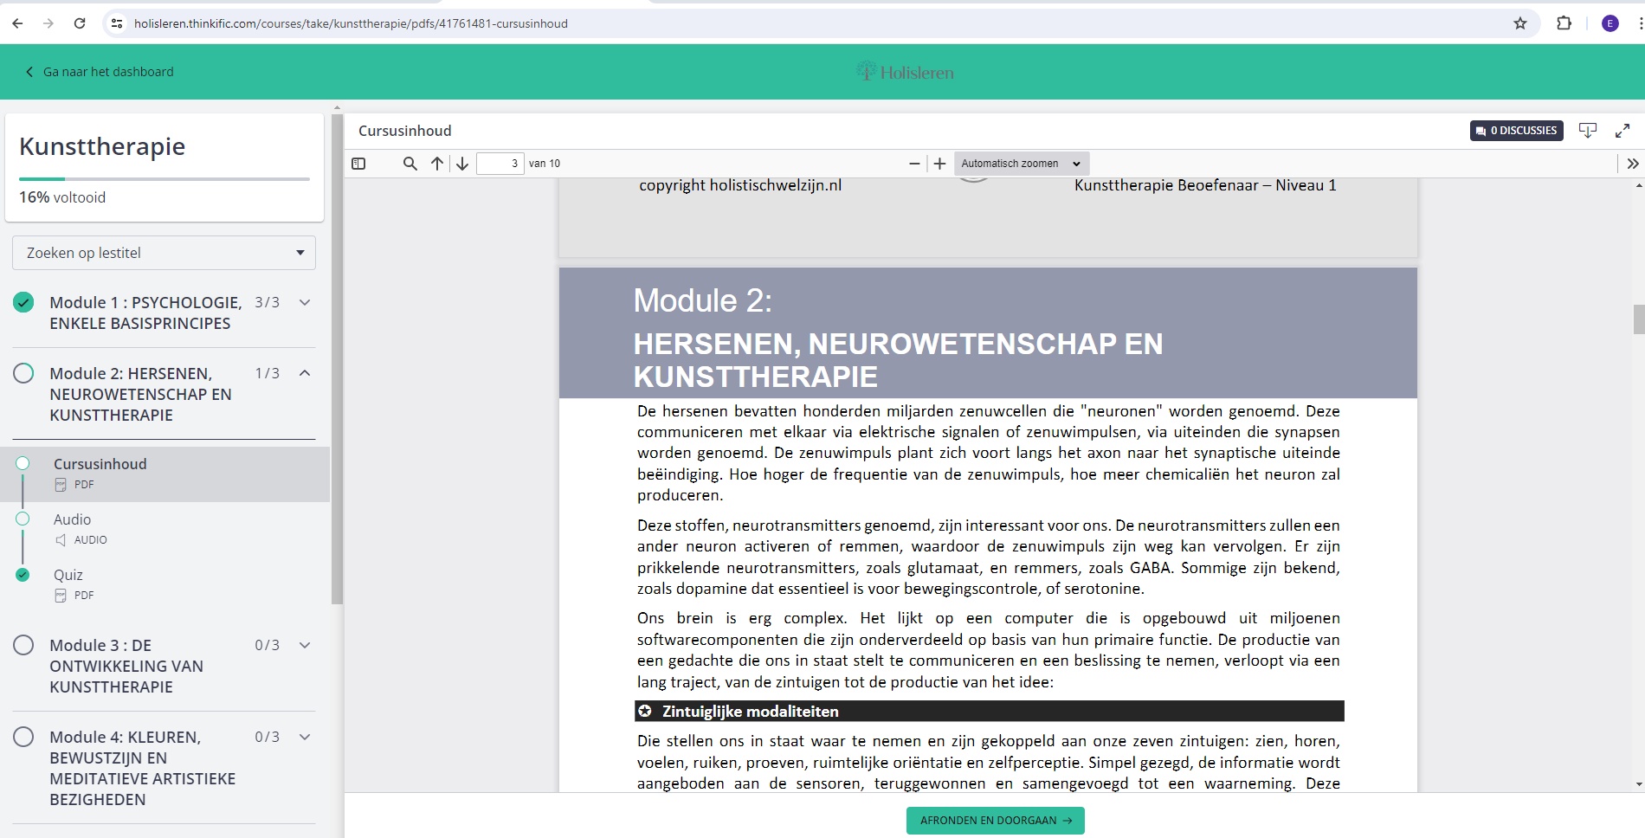
Task: Download the Cursusinhoud PDF
Action: tap(1589, 130)
